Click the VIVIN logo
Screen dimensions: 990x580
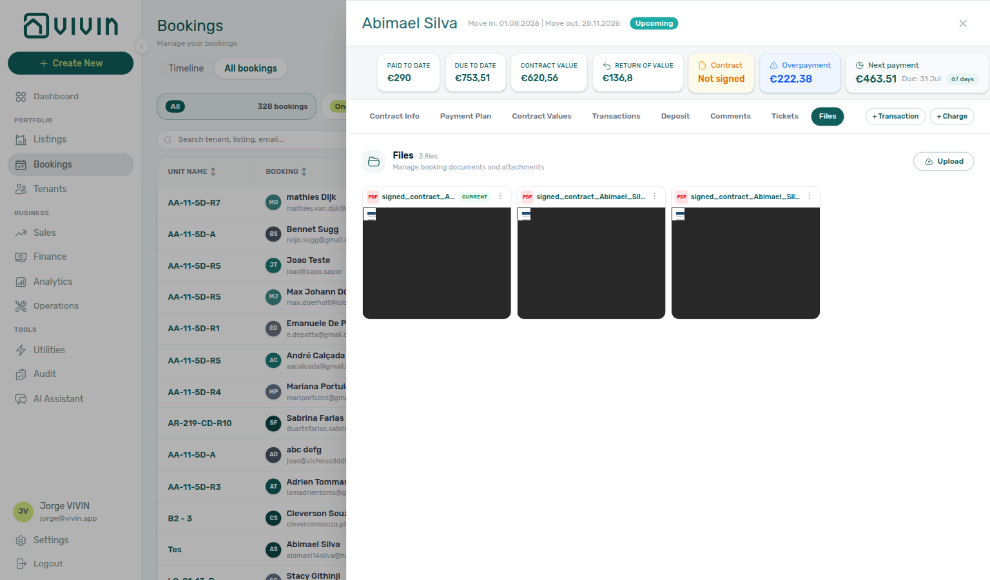pos(71,26)
